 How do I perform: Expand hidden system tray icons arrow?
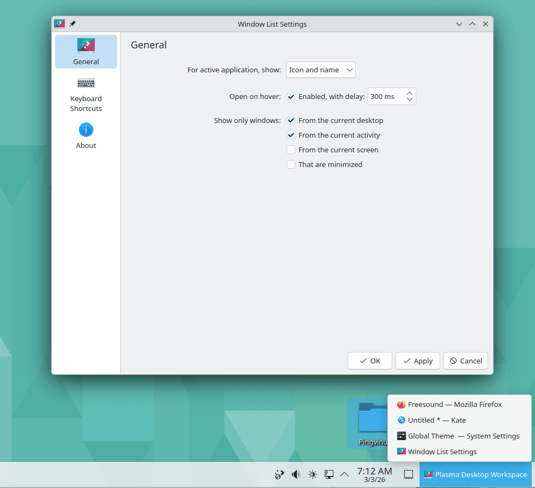click(344, 474)
